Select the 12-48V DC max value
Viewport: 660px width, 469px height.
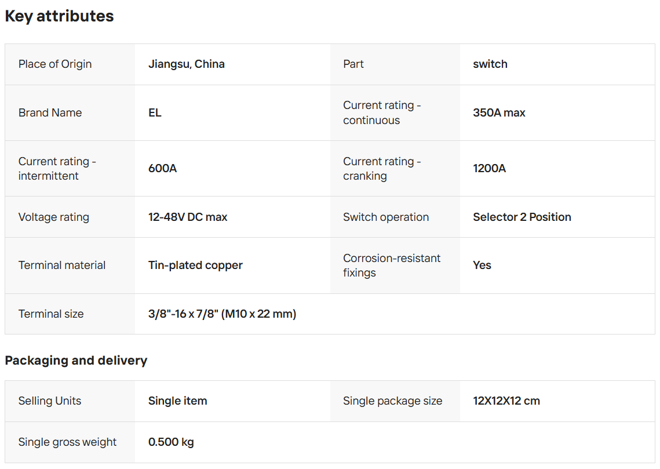(x=188, y=217)
